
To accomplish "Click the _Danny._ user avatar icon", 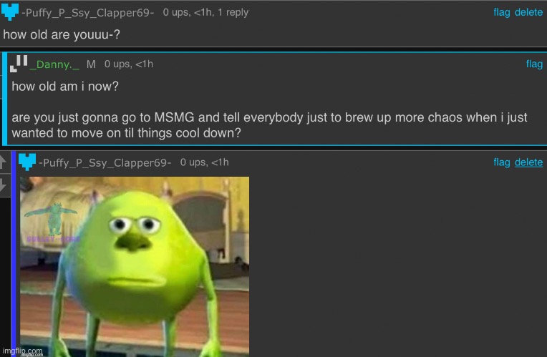I will pyautogui.click(x=19, y=64).
